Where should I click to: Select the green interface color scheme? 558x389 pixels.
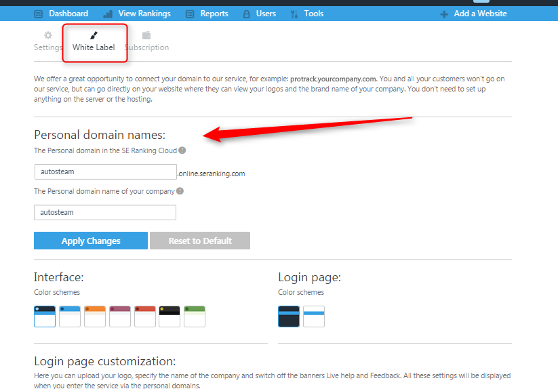pos(195,316)
